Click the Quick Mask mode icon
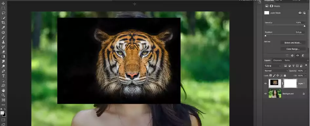The width and height of the screenshot is (310, 126). pyautogui.click(x=3, y=120)
